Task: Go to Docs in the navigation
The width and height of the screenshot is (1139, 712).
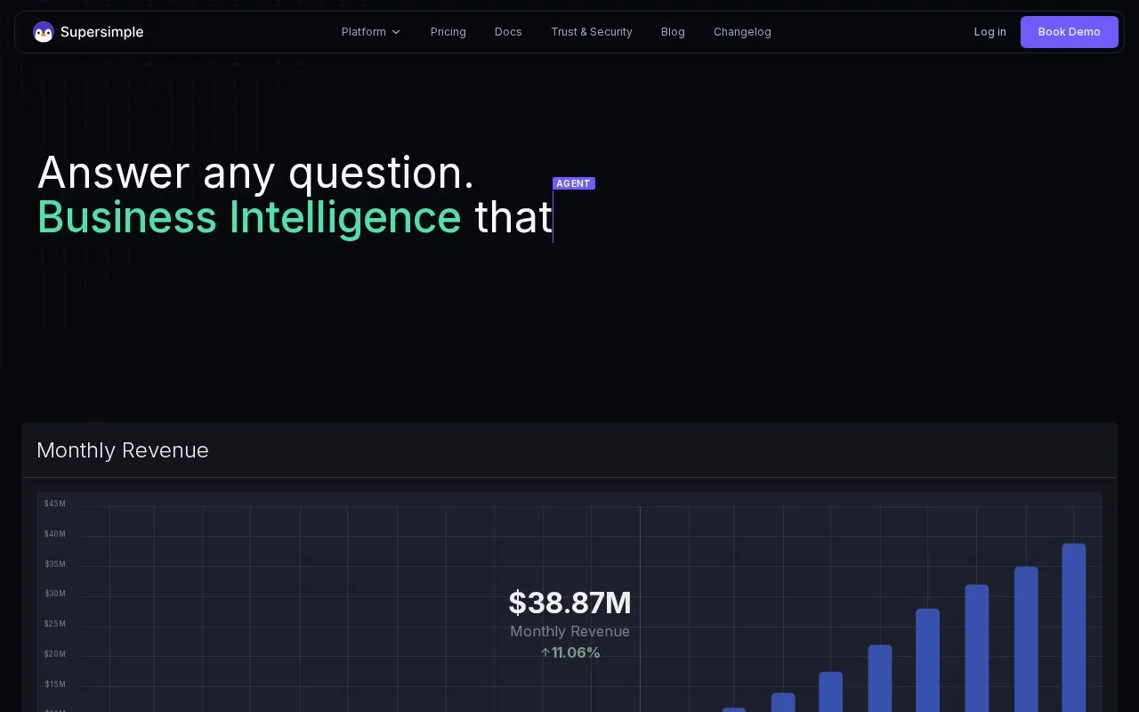Action: 508,32
